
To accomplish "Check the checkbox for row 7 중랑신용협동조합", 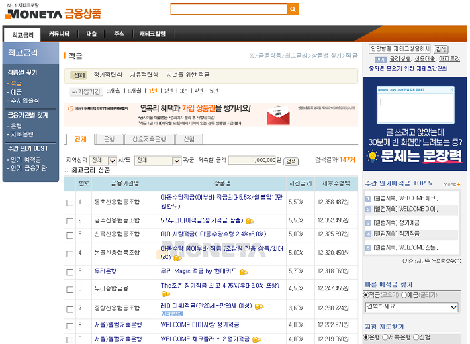I will 70,309.
